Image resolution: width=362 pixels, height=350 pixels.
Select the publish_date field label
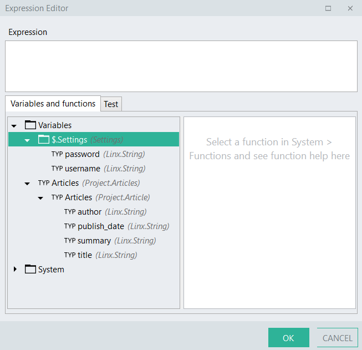point(101,226)
